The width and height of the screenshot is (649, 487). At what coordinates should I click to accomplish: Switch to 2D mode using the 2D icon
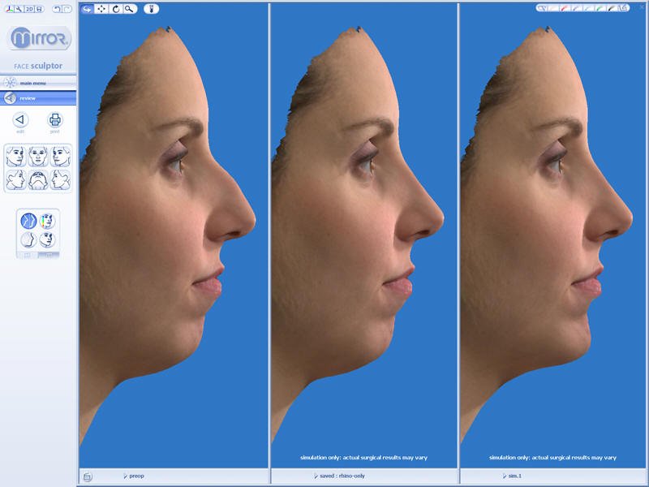click(28, 8)
